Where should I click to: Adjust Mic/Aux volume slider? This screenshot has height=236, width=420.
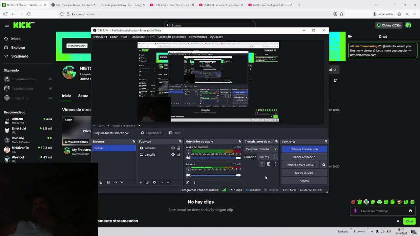(216, 175)
